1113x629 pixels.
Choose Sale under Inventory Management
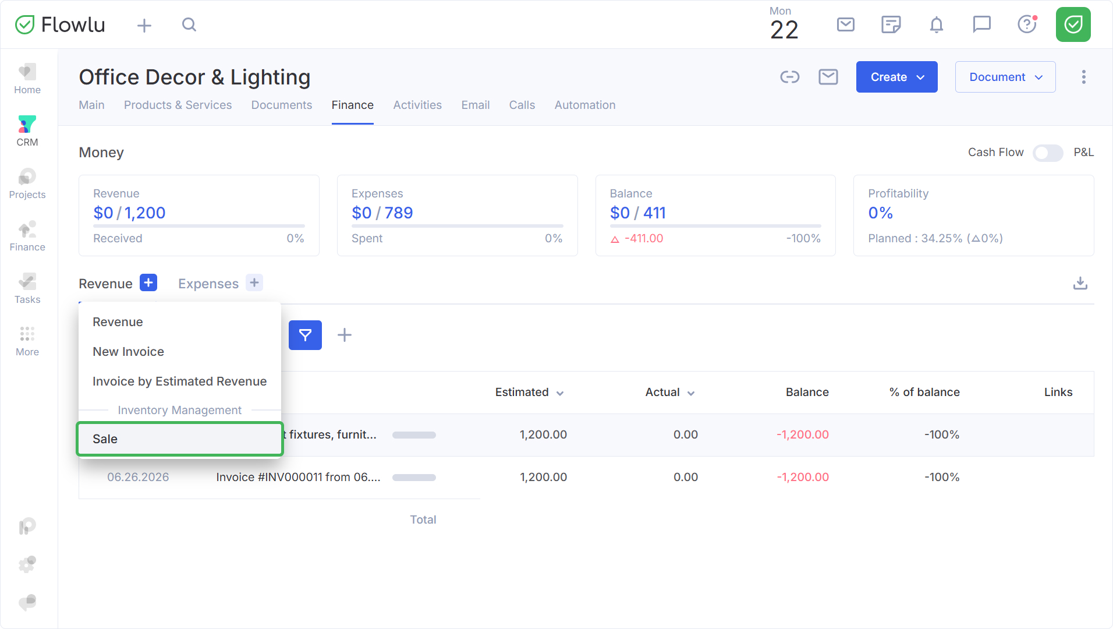(180, 439)
